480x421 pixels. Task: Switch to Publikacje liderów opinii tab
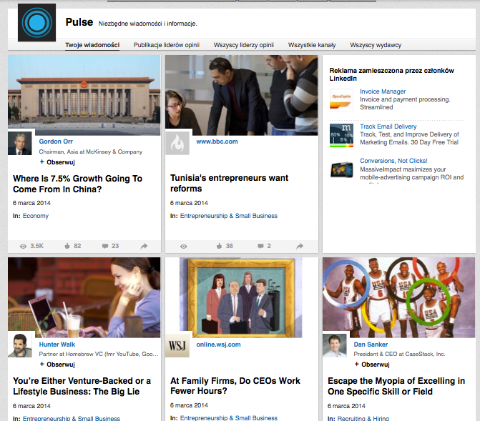pyautogui.click(x=167, y=45)
